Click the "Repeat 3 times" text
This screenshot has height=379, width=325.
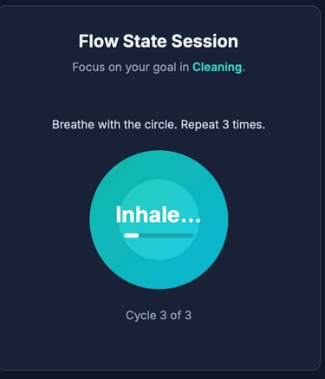(x=223, y=125)
